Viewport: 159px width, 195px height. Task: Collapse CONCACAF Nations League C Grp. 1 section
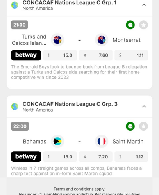click(x=144, y=5)
